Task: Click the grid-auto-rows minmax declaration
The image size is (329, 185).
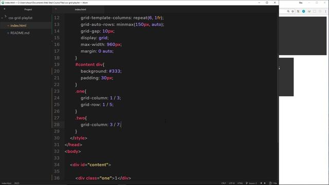Action: click(122, 25)
